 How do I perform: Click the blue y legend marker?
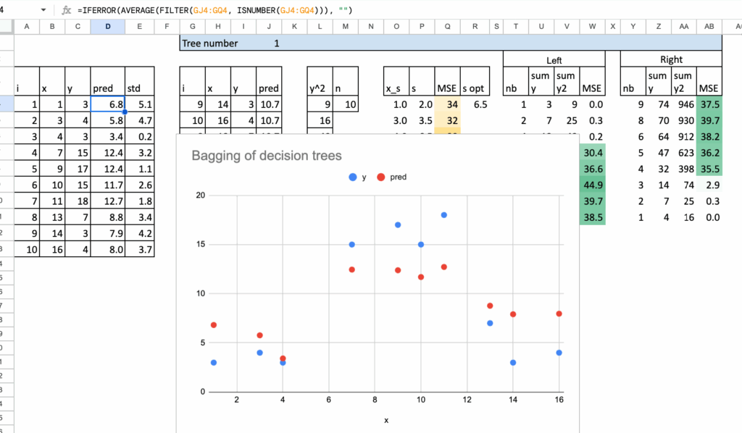coord(353,177)
